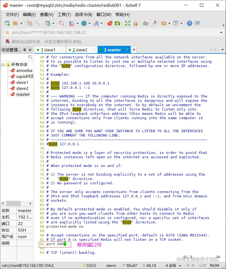Close the slave1 tab
The height and width of the screenshot is (269, 226).
coord(62,50)
